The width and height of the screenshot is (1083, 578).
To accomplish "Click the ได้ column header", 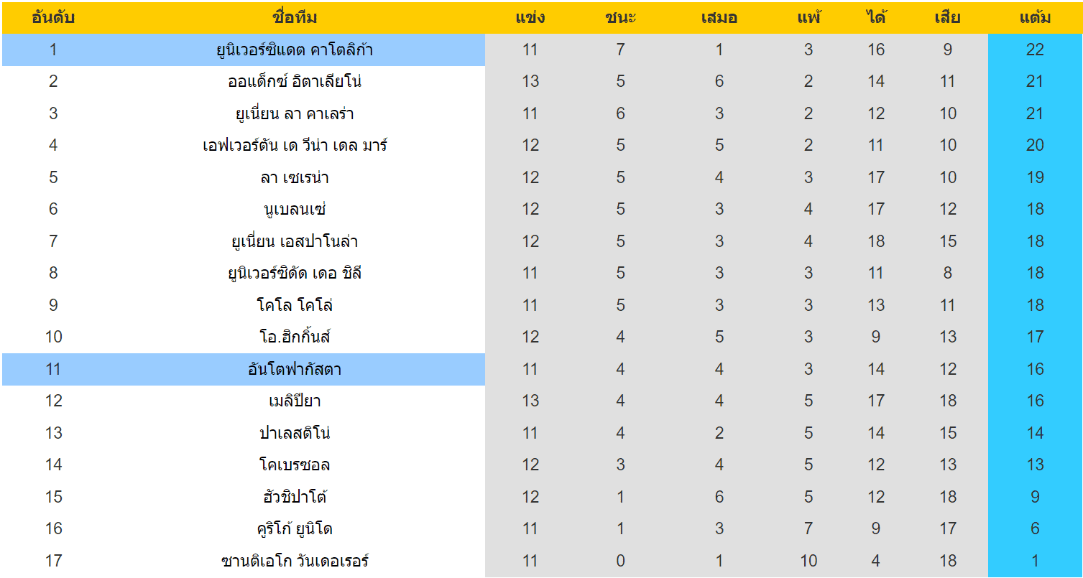I will tap(876, 18).
